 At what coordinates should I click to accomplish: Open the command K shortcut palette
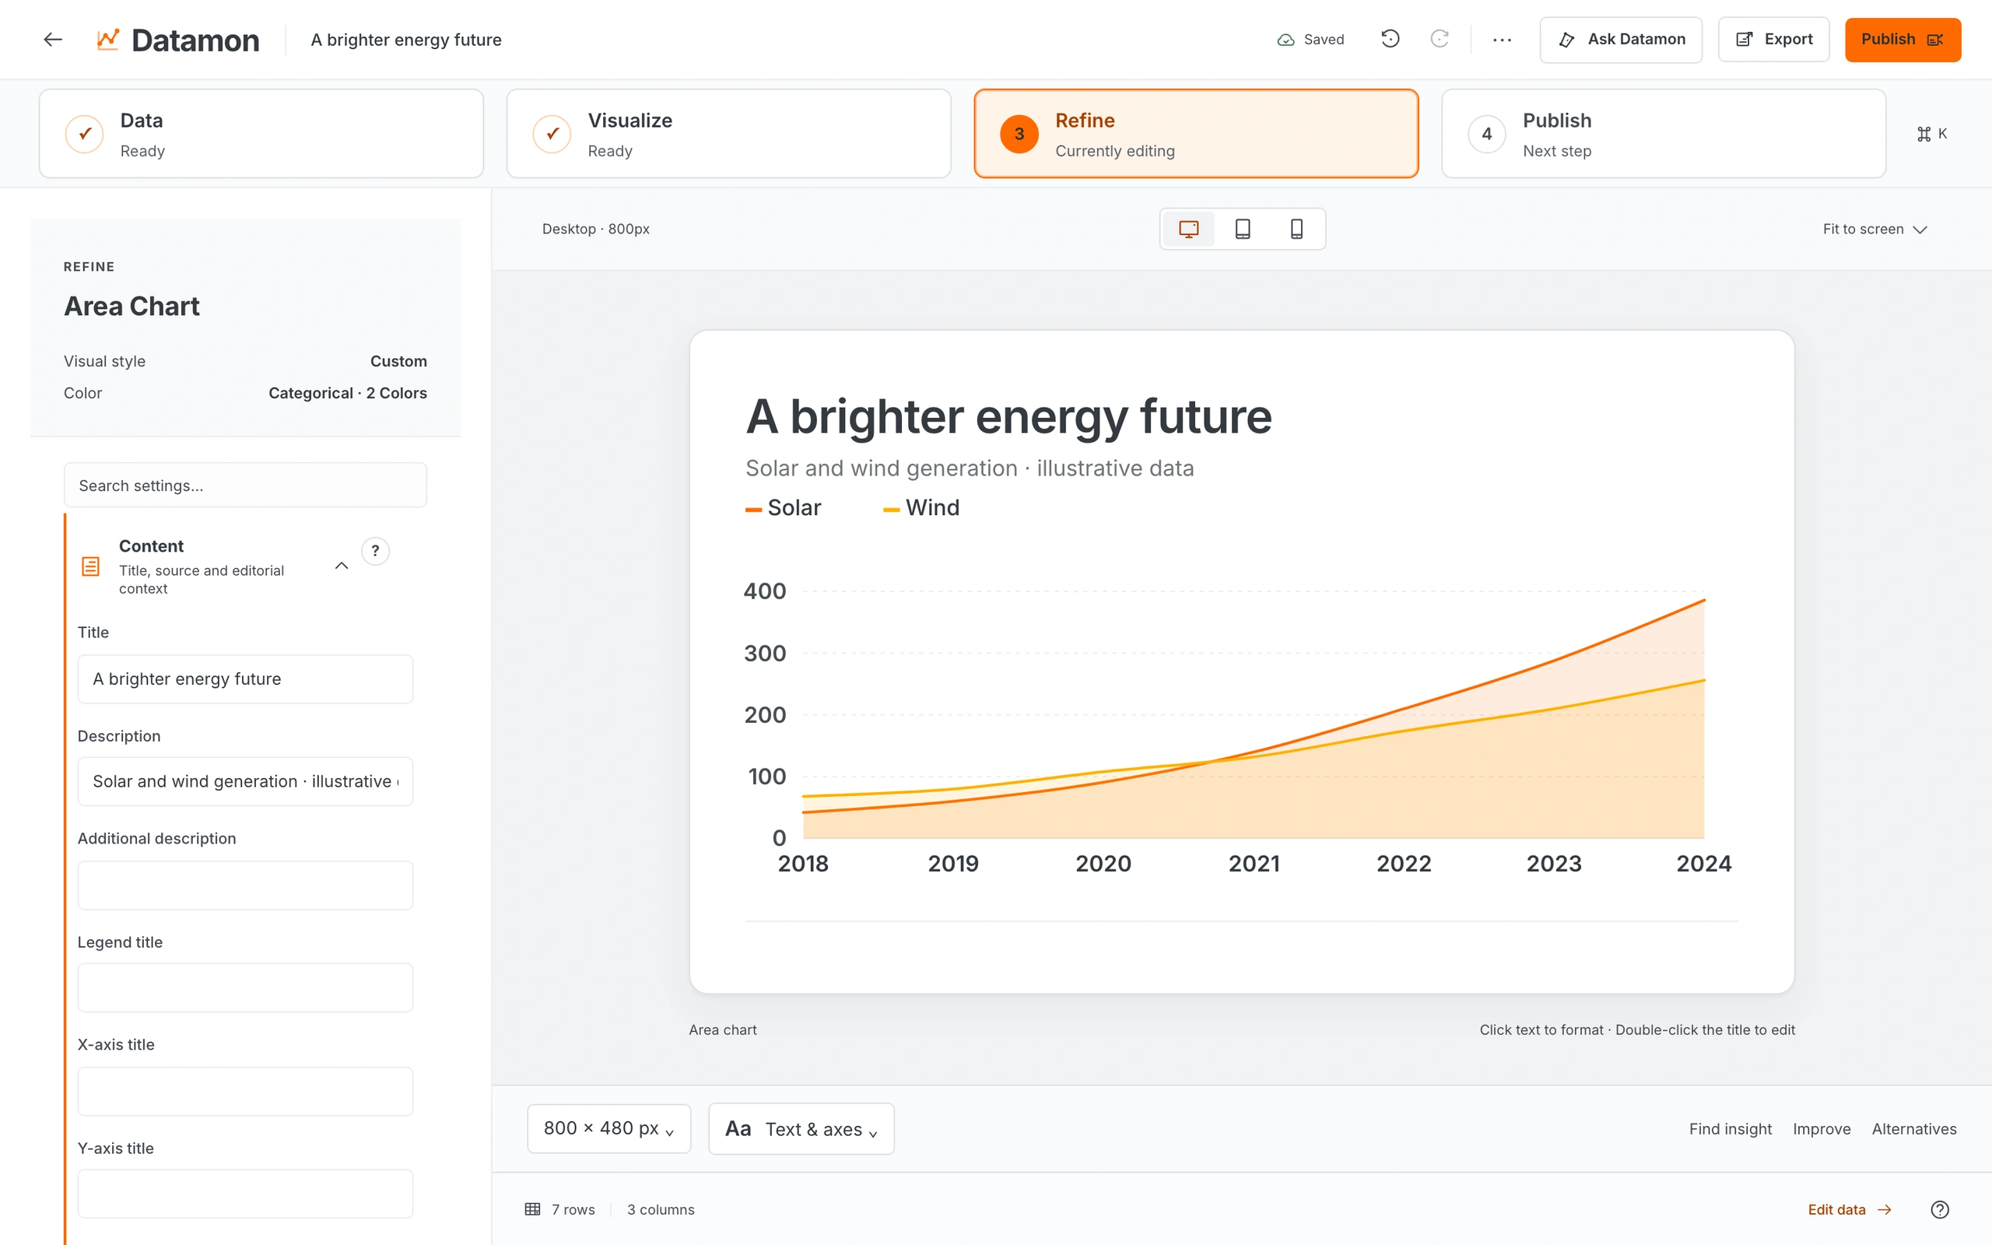1931,133
